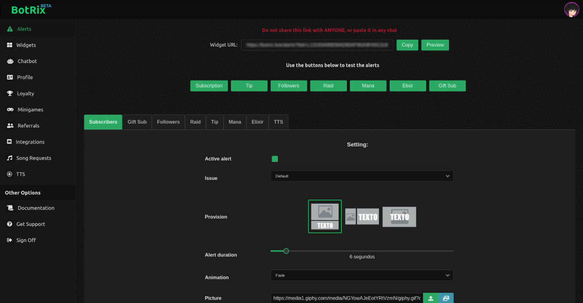Select the Widgets icon in sidebar

coord(11,45)
